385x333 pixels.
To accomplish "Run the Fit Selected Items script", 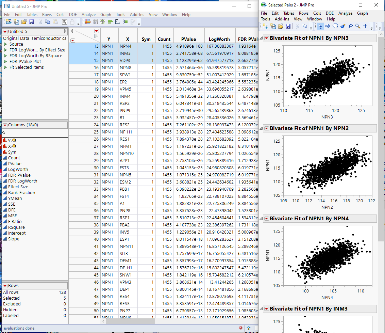I will click(5, 67).
